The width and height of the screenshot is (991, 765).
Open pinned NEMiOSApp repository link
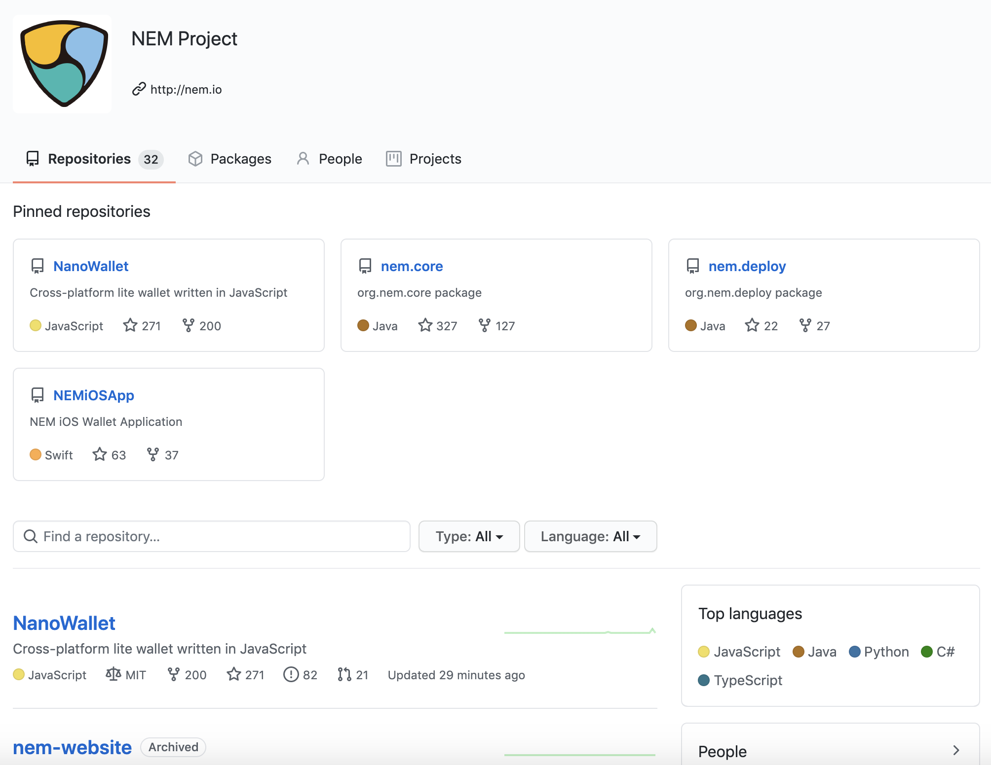click(94, 395)
